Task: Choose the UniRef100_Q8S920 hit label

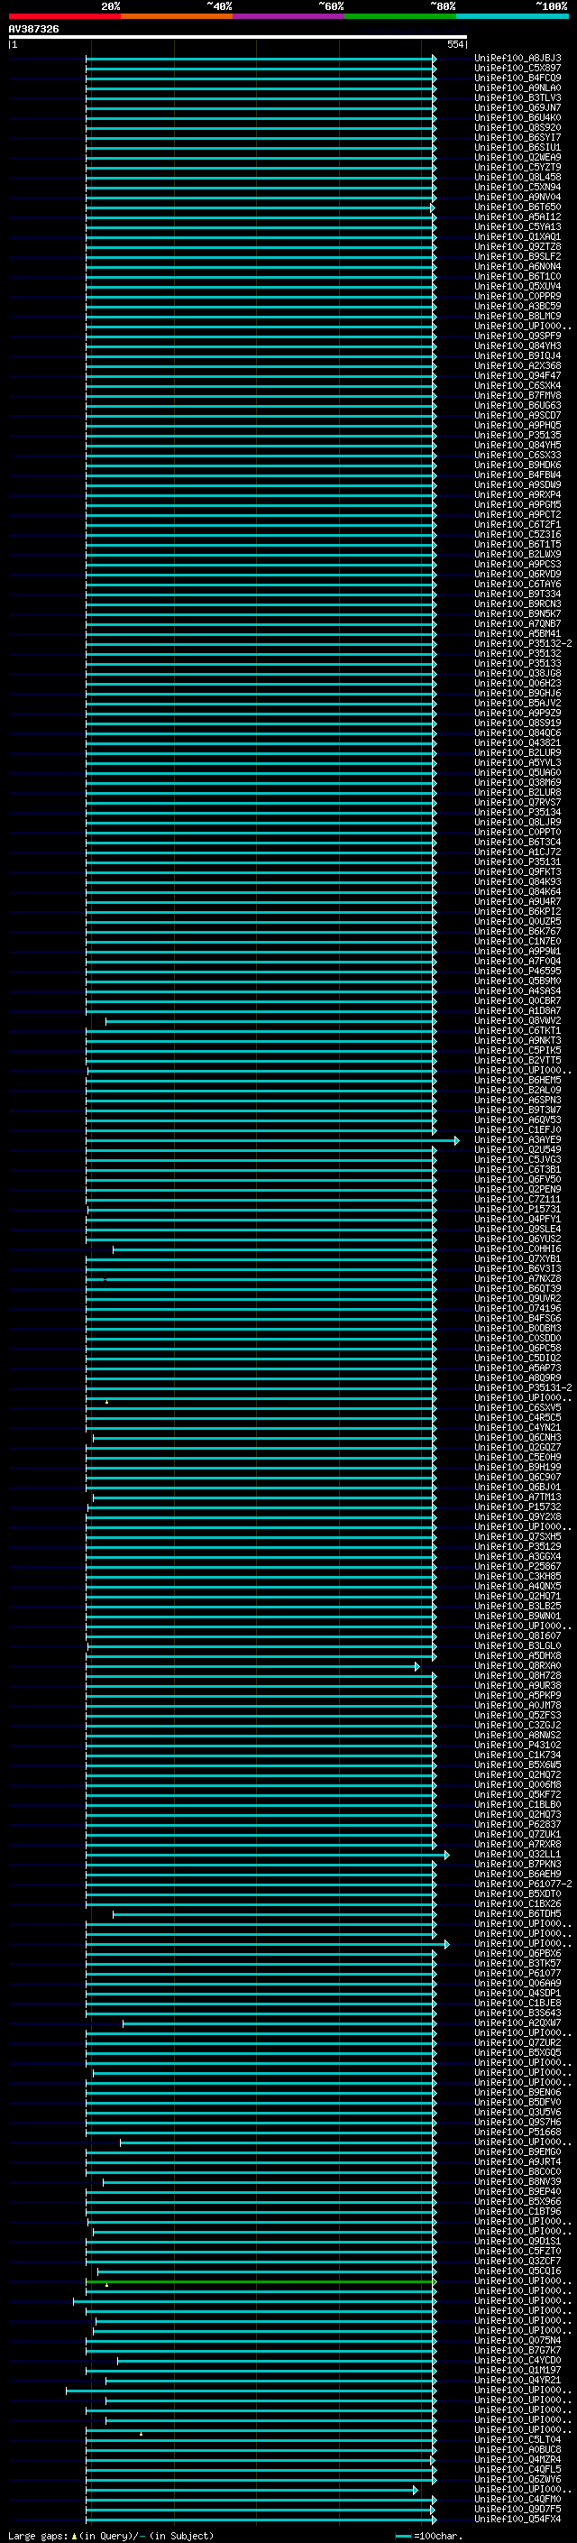Action: [x=517, y=127]
